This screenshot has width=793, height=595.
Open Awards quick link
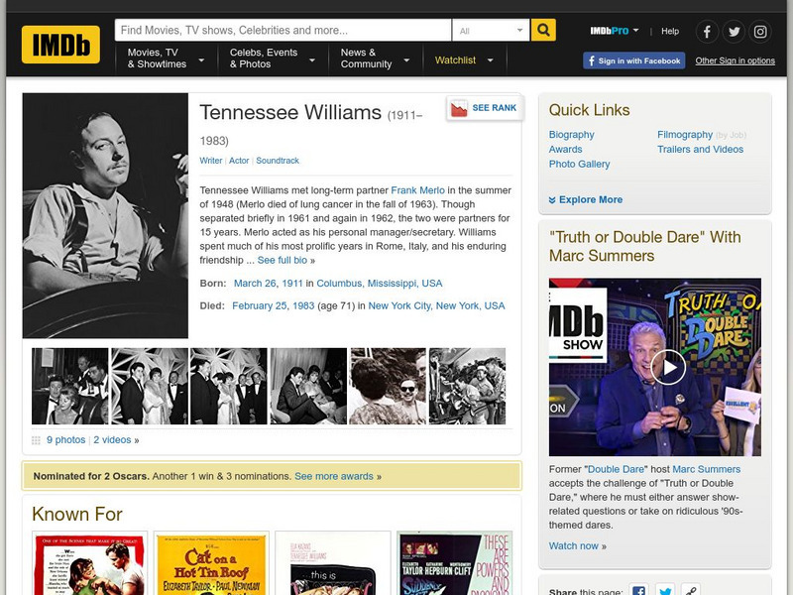565,150
